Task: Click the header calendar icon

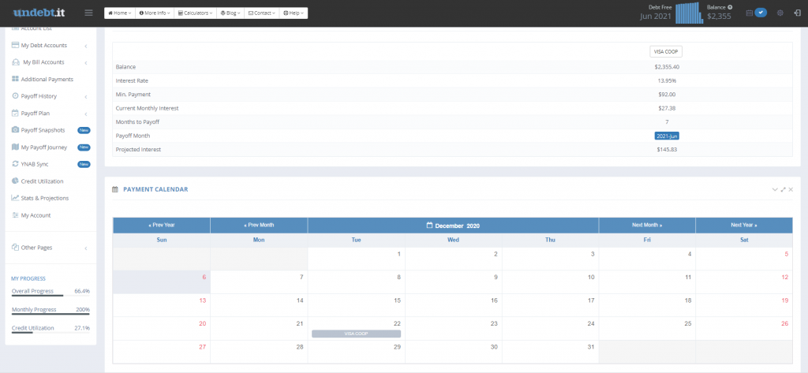Action: click(749, 13)
